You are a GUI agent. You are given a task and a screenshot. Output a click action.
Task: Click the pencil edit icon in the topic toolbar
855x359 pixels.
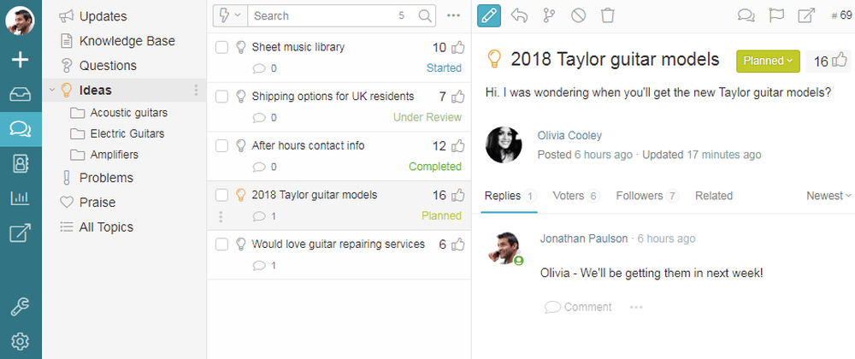point(489,15)
